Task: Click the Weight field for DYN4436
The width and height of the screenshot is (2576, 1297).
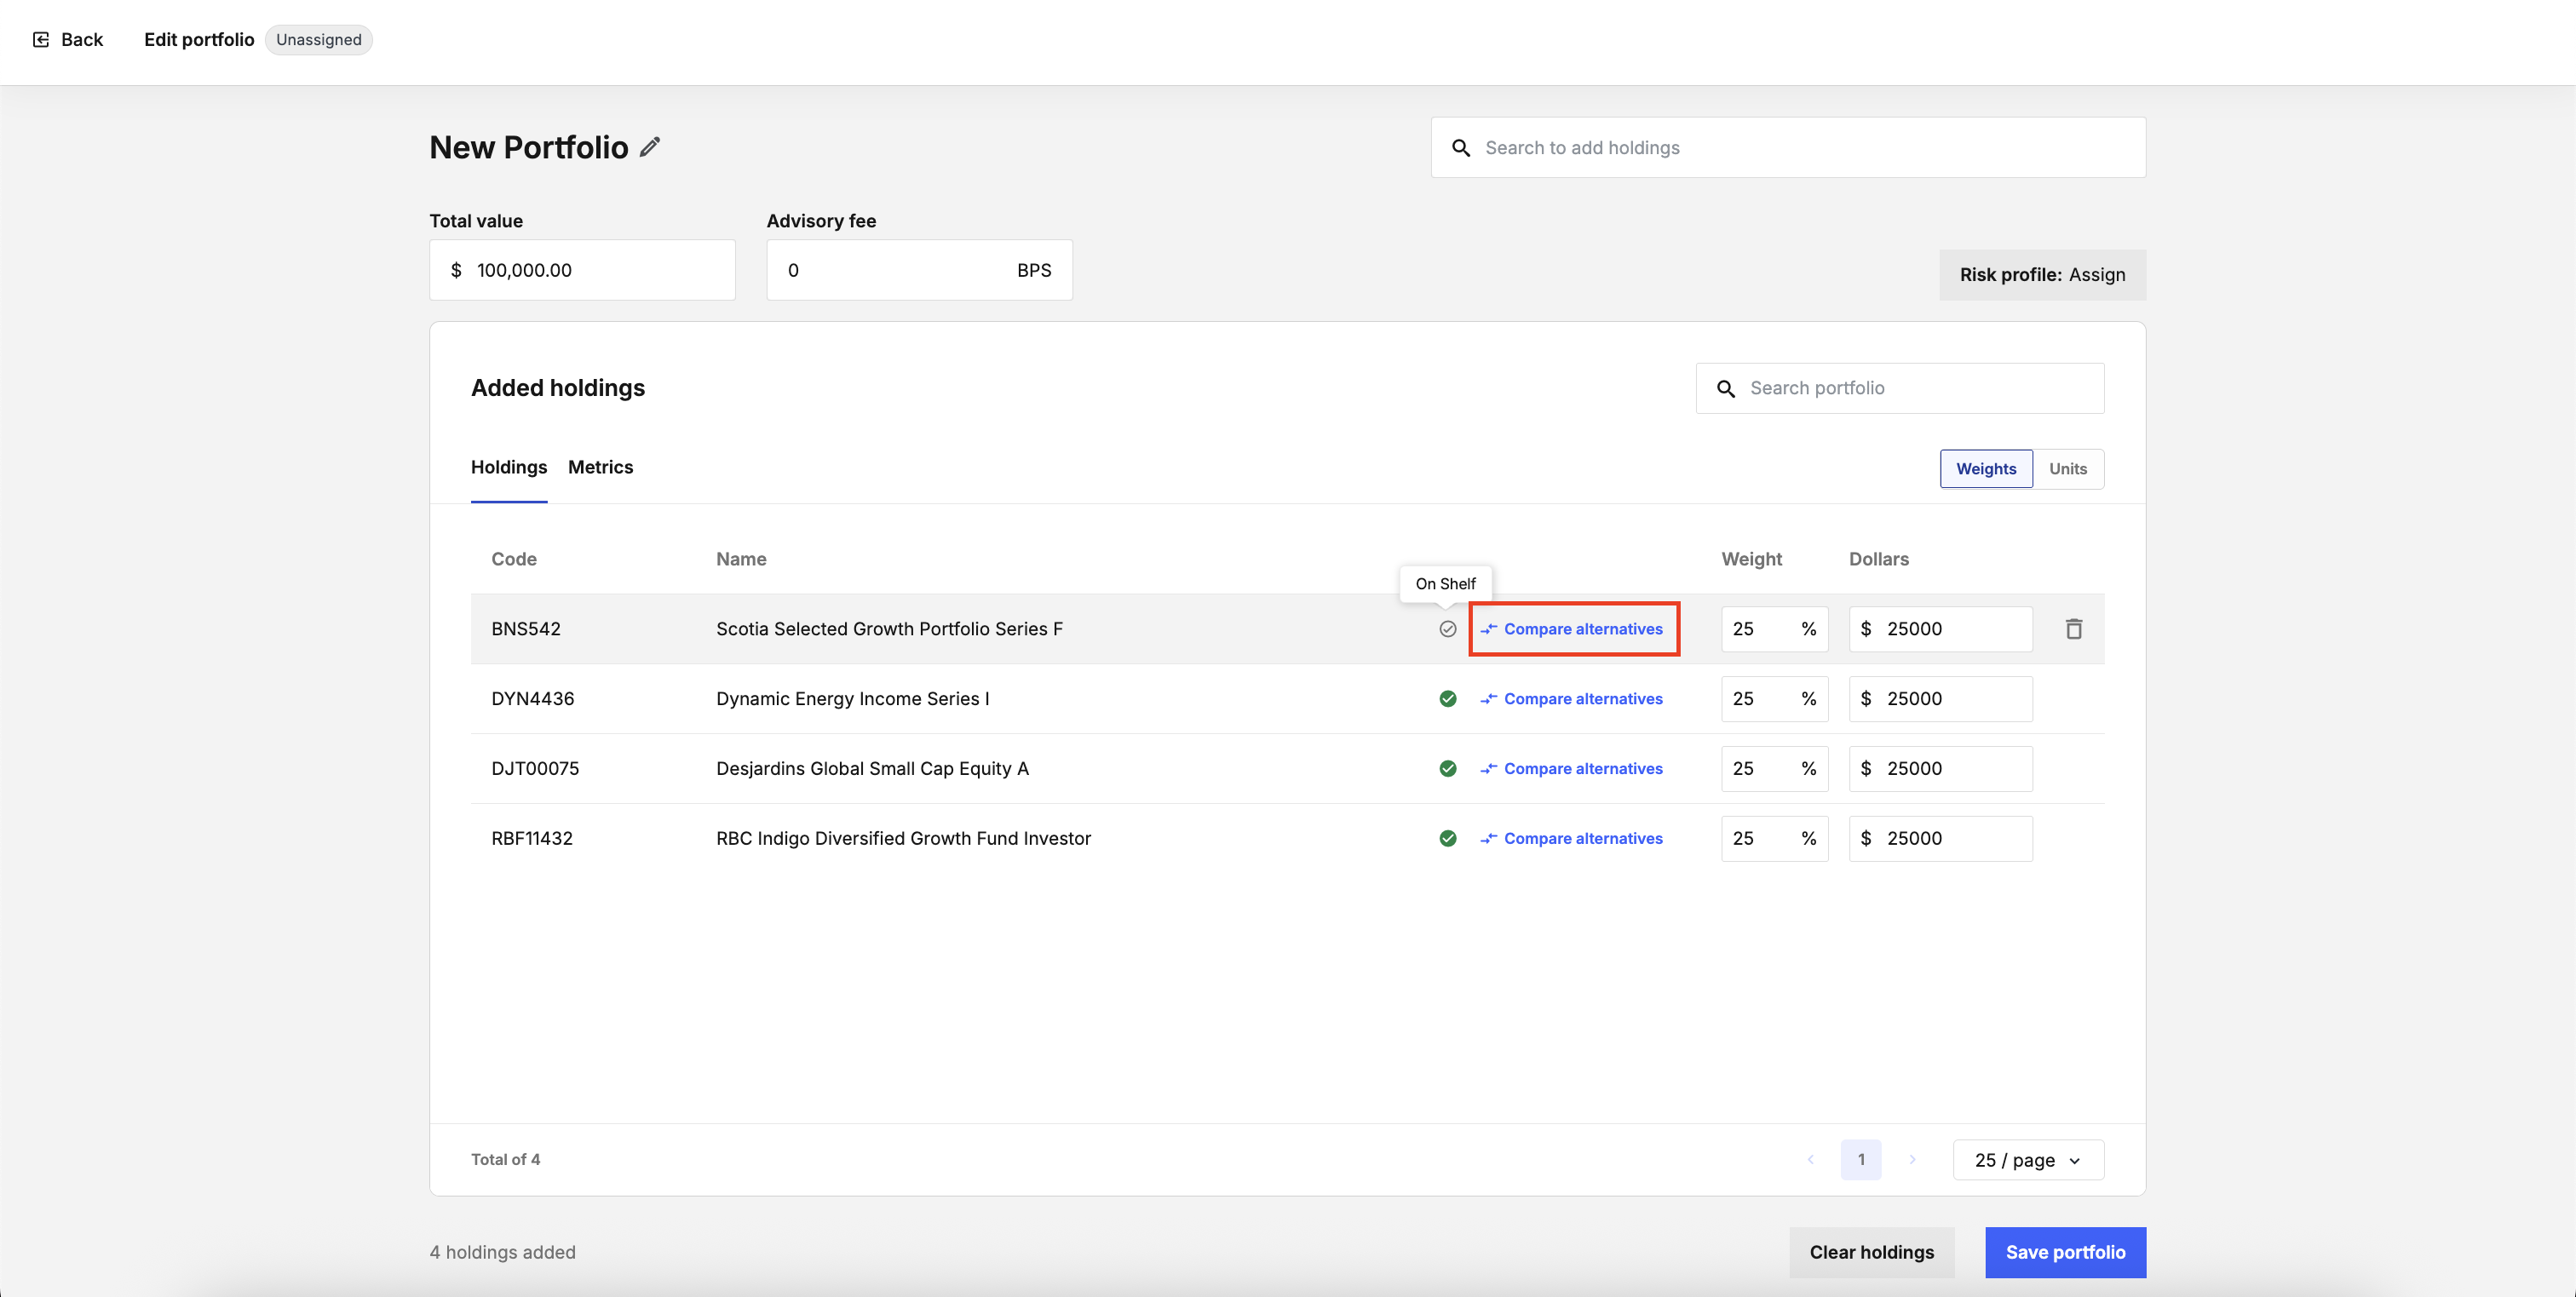Action: [x=1774, y=699]
